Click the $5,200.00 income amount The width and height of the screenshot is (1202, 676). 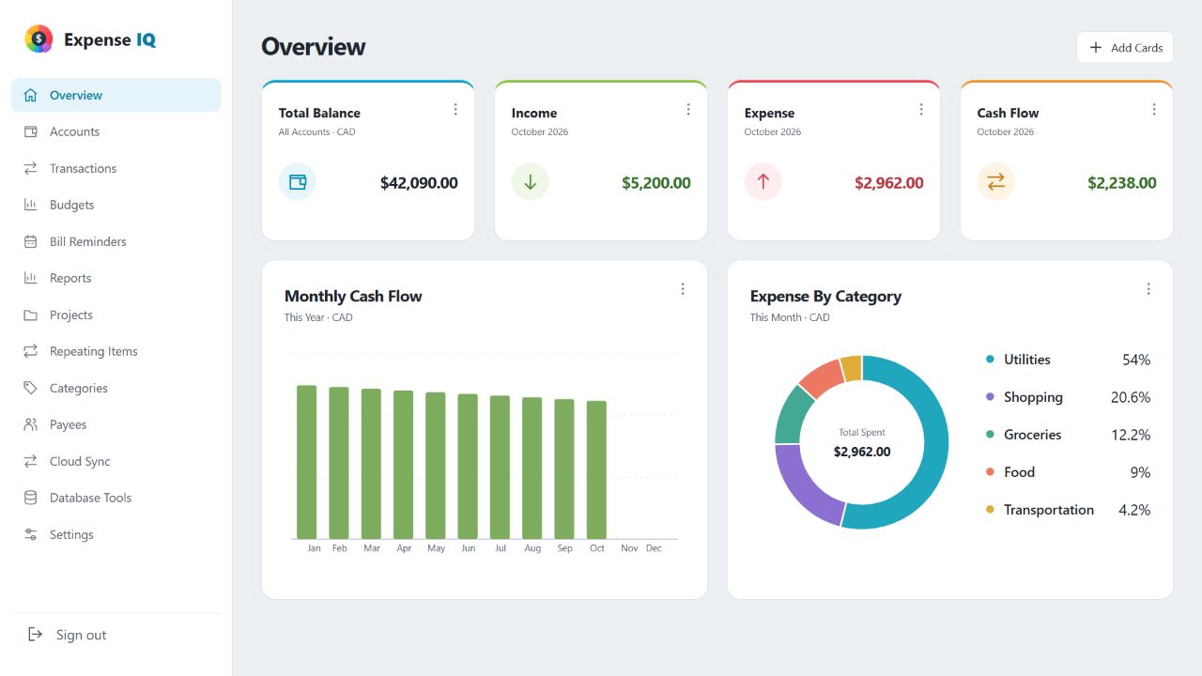tap(656, 183)
